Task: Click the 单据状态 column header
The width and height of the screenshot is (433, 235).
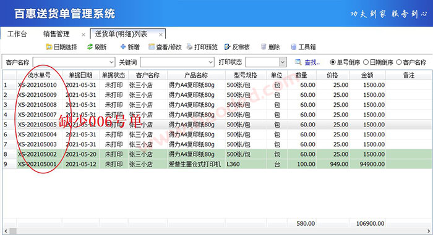Action: coord(114,75)
